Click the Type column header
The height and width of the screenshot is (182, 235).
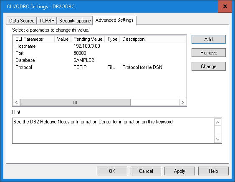(x=112, y=39)
